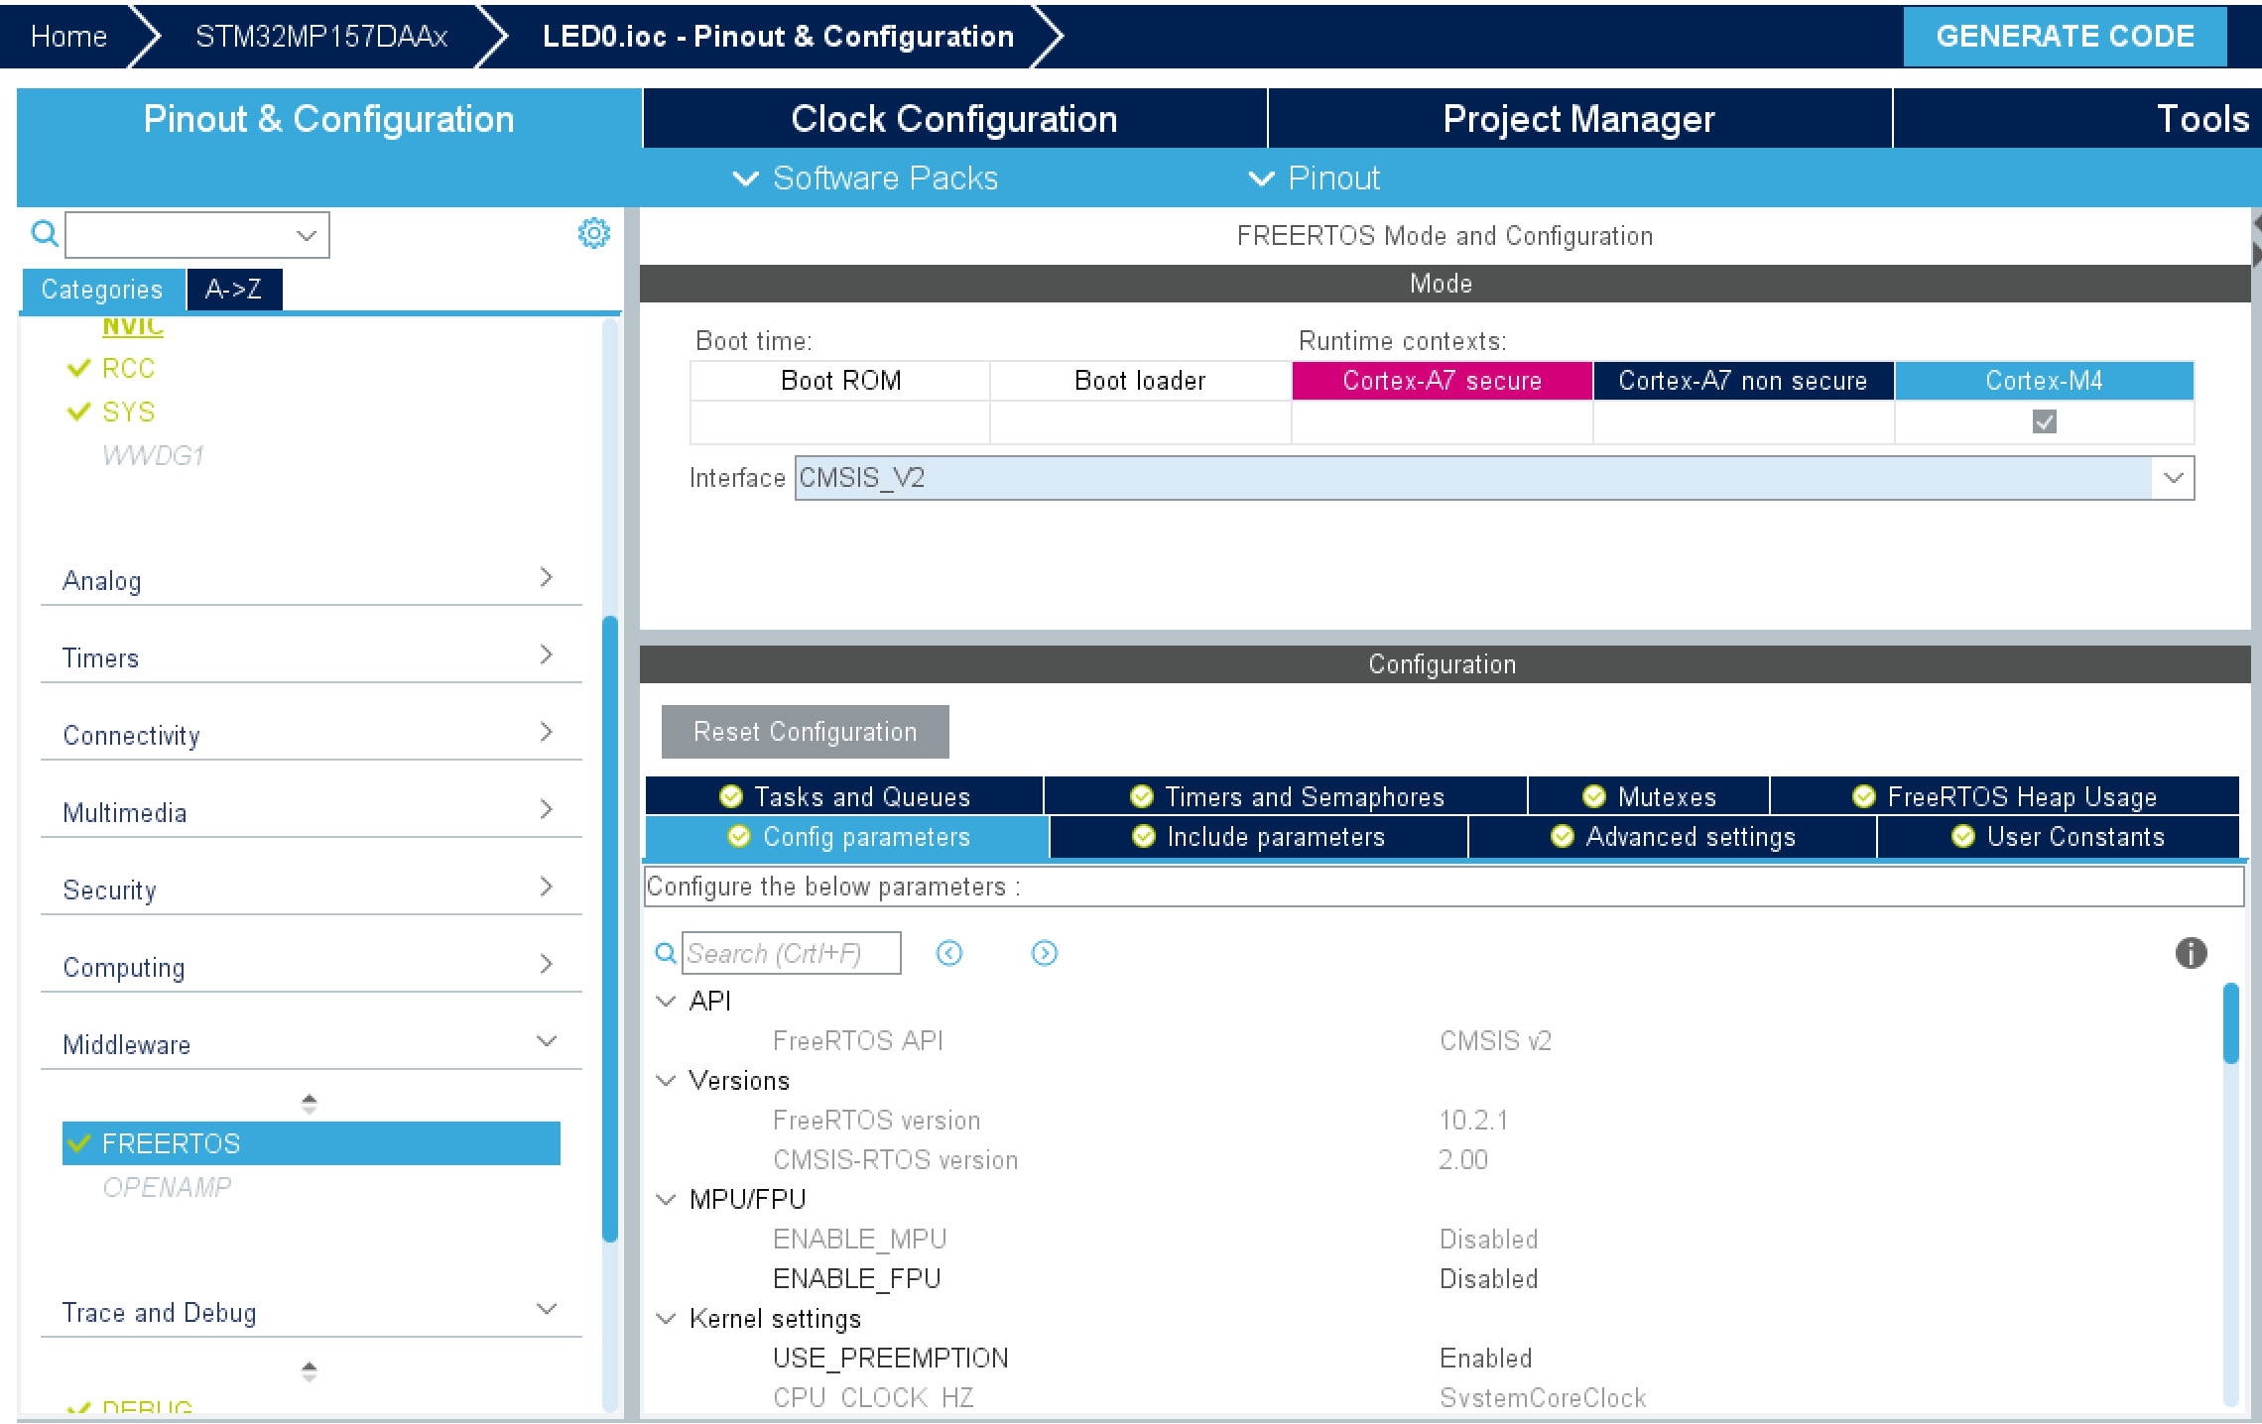Image resolution: width=2262 pixels, height=1424 pixels.
Task: Click the configuration parameters vertical scrollbar
Action: [2230, 1023]
